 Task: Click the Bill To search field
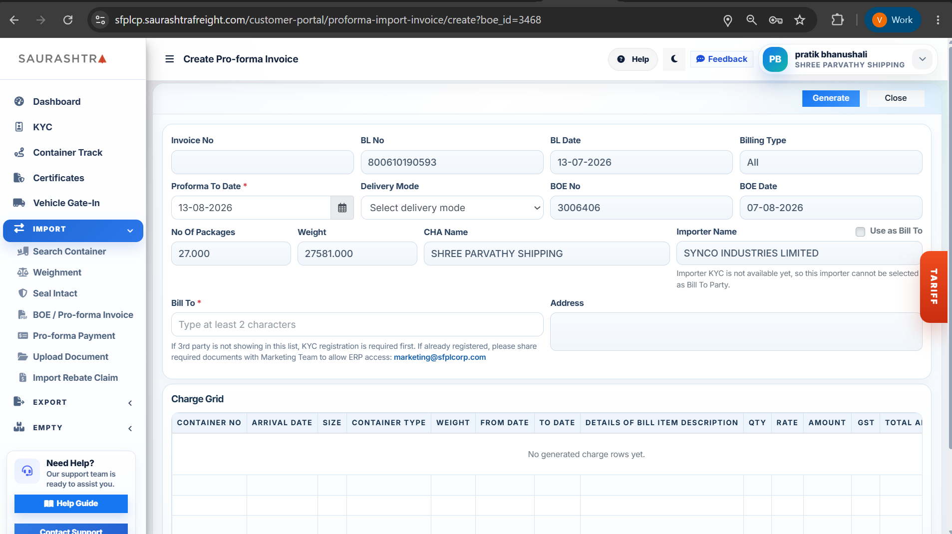357,325
